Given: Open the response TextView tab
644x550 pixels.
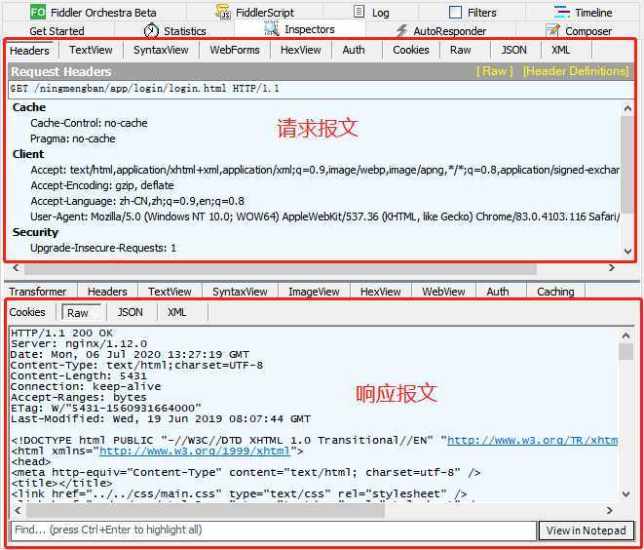Looking at the screenshot, I should click(170, 292).
